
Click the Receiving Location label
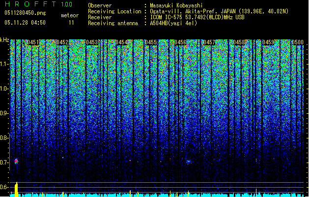click(114, 11)
